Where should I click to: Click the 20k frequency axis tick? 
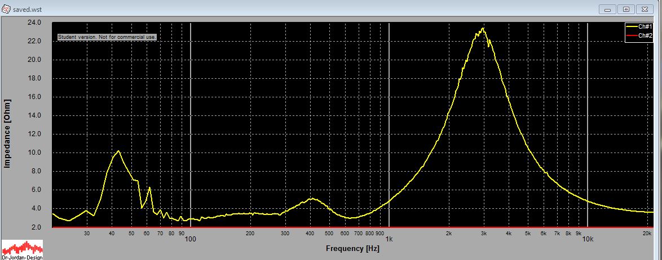[647, 233]
